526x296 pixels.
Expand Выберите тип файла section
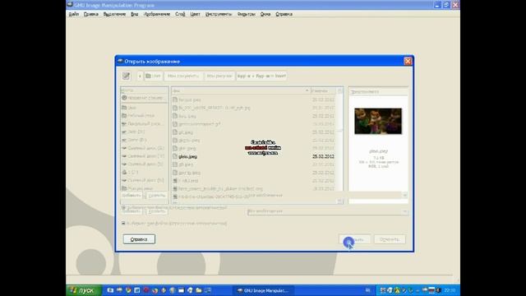coord(174,223)
